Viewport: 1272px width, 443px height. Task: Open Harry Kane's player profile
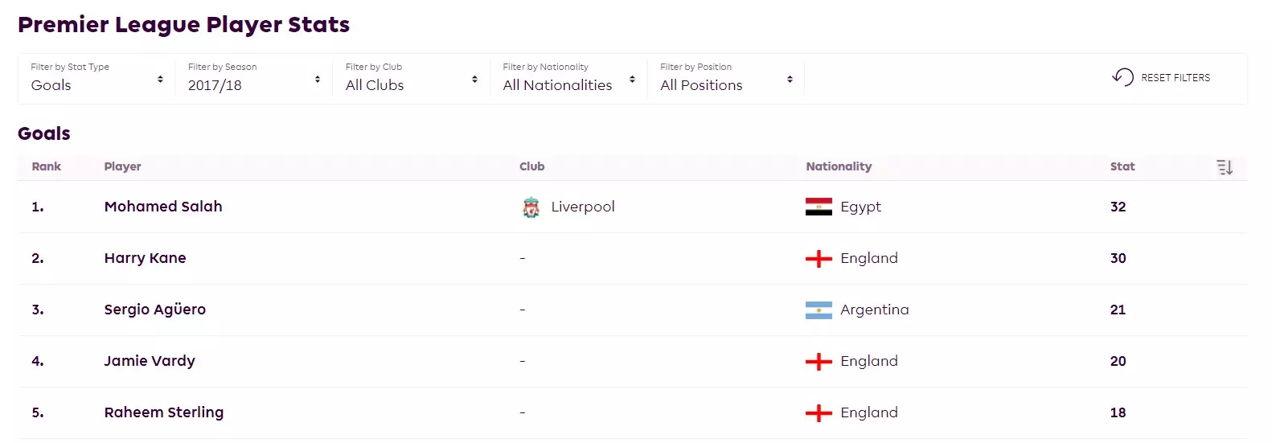(x=145, y=258)
